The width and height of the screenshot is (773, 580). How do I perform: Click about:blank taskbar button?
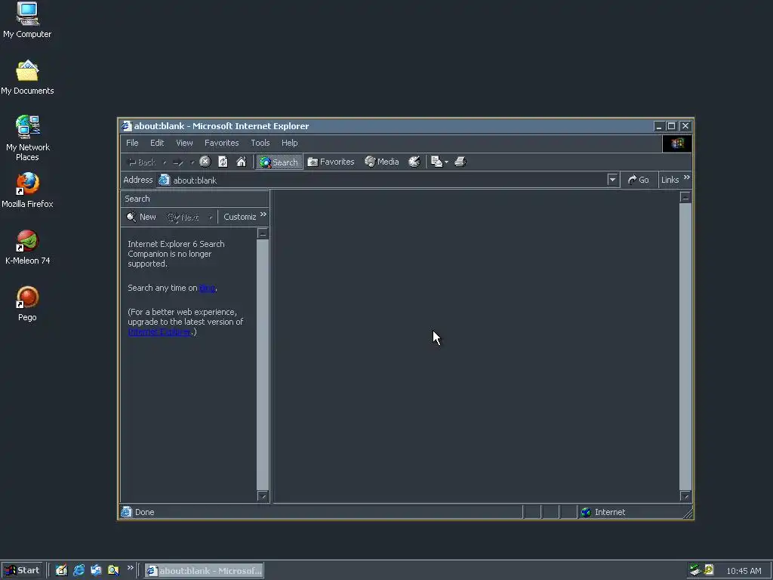(x=204, y=571)
